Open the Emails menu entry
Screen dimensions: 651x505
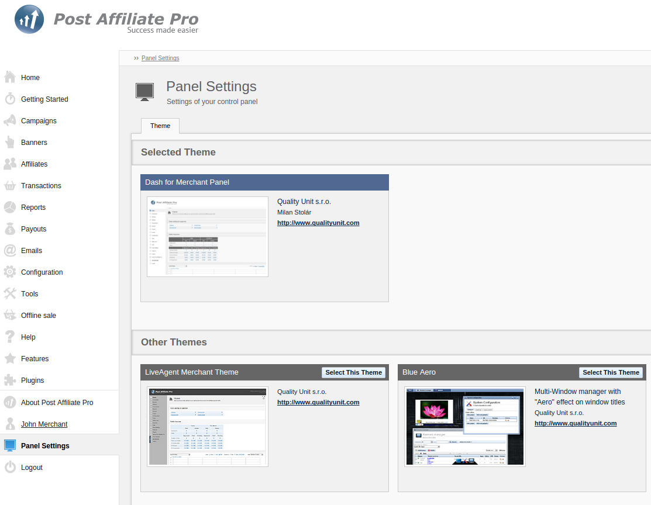pos(32,250)
